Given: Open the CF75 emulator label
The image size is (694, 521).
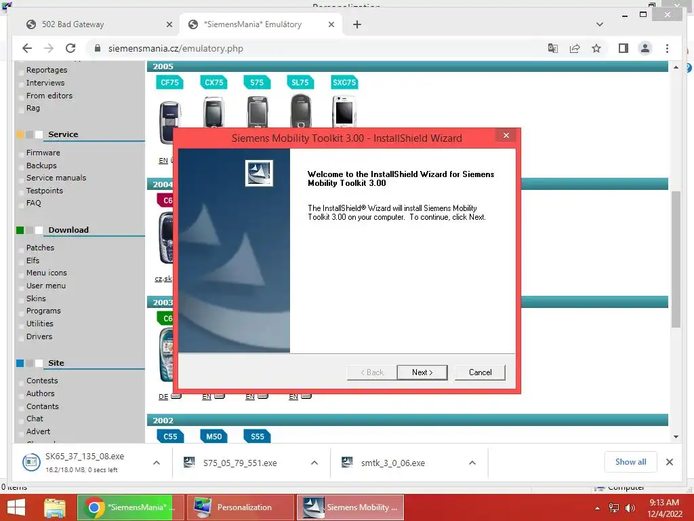Looking at the screenshot, I should point(169,82).
